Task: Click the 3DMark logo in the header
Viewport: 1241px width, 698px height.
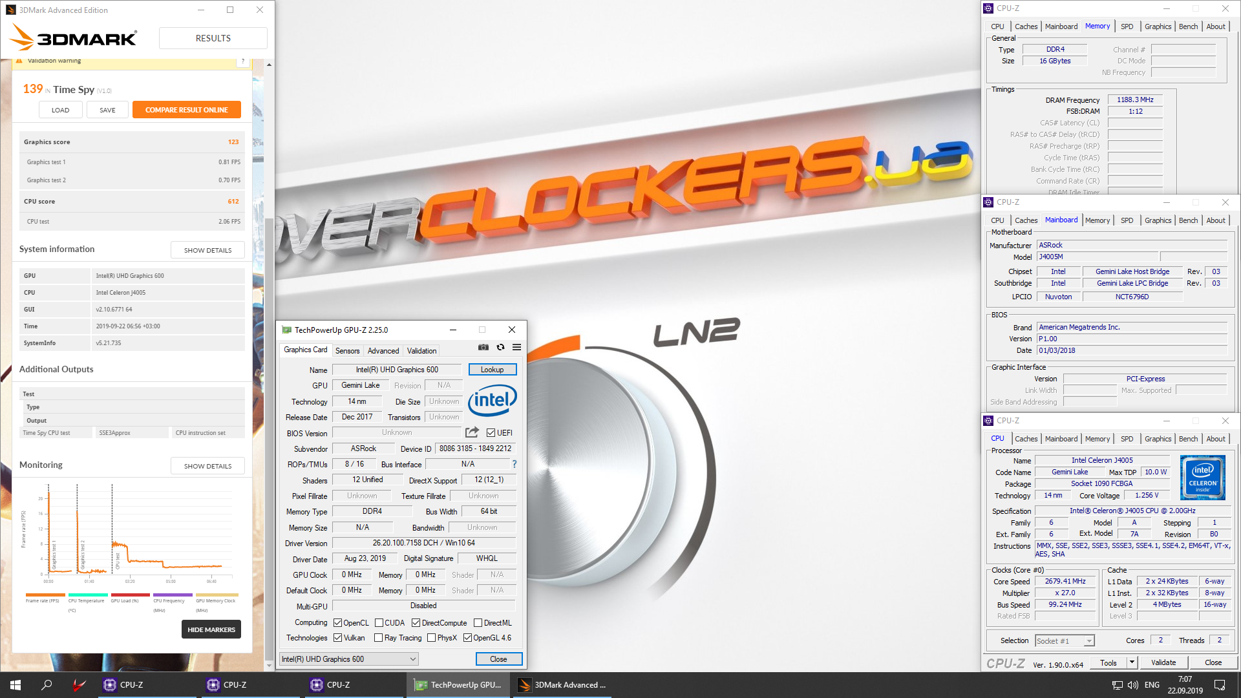Action: coord(73,38)
